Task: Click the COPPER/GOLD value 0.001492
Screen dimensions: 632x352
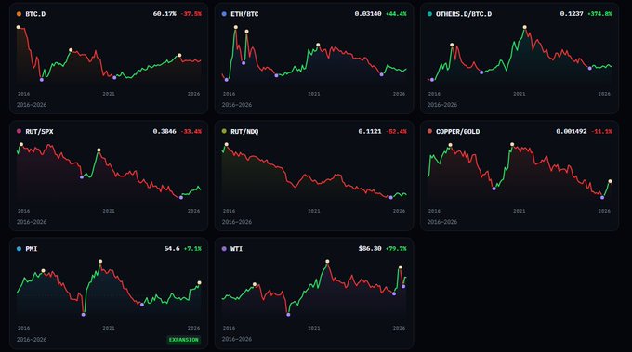Action: pyautogui.click(x=572, y=131)
